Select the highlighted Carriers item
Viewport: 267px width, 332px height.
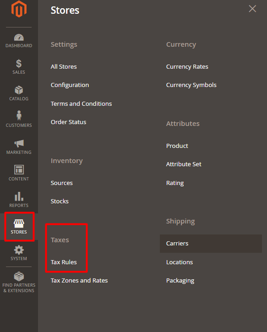(211, 244)
